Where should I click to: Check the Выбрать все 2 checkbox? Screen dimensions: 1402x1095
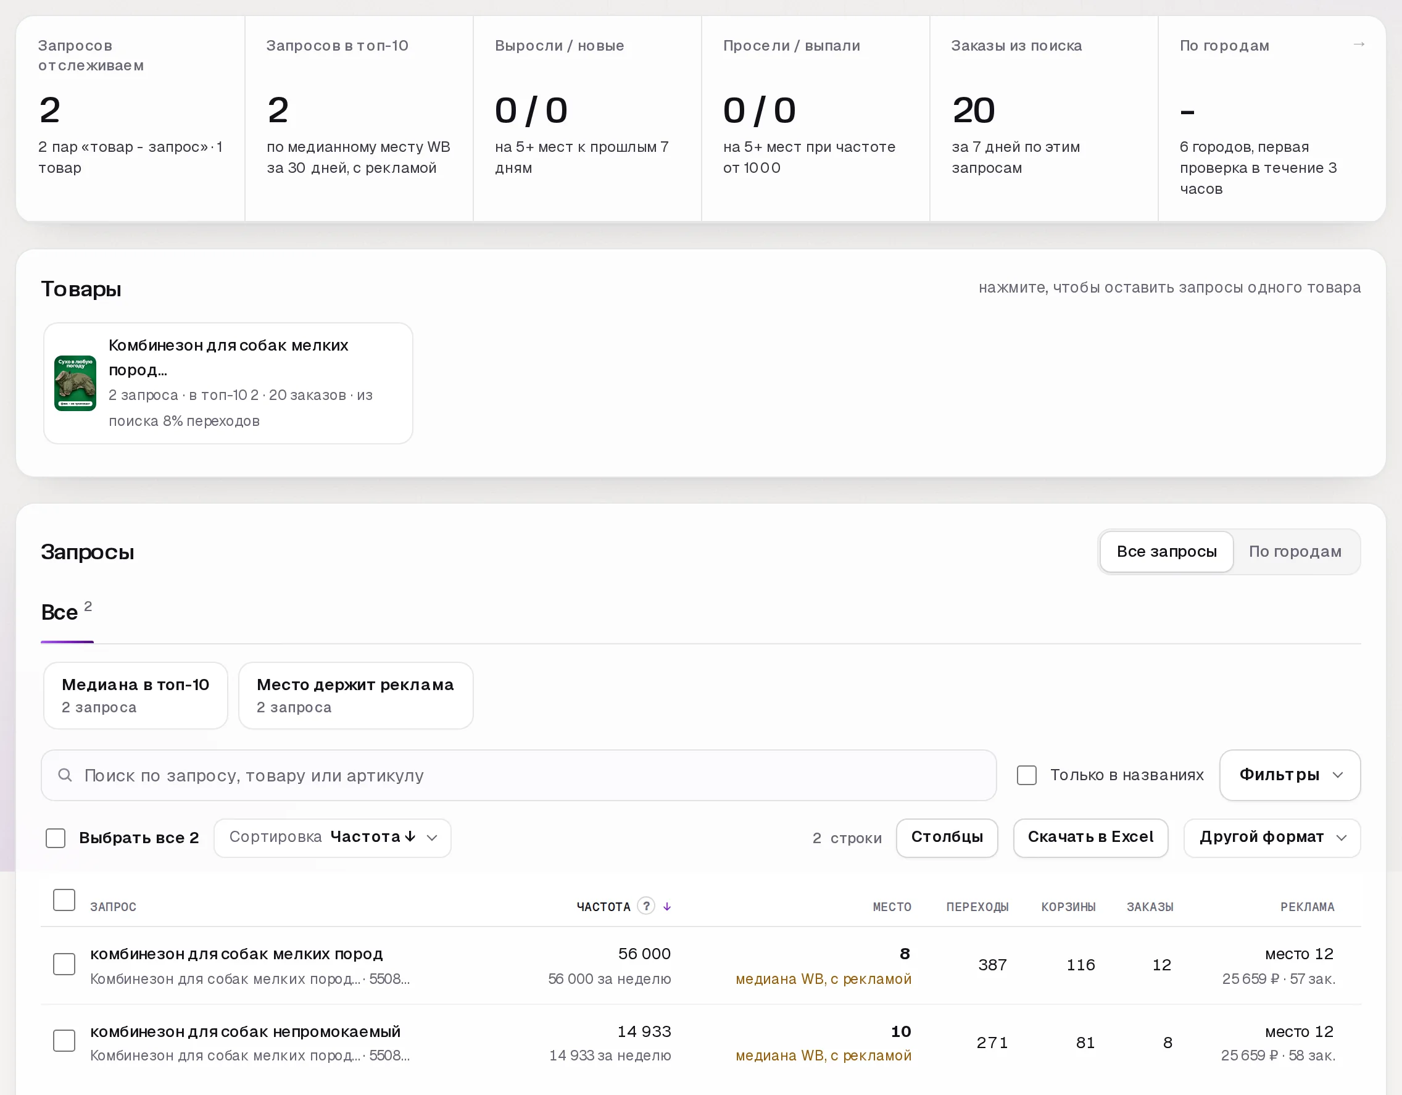pos(56,838)
